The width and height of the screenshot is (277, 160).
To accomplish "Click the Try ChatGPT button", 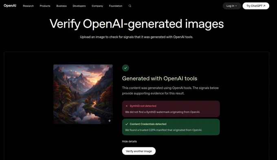I will [x=256, y=6].
